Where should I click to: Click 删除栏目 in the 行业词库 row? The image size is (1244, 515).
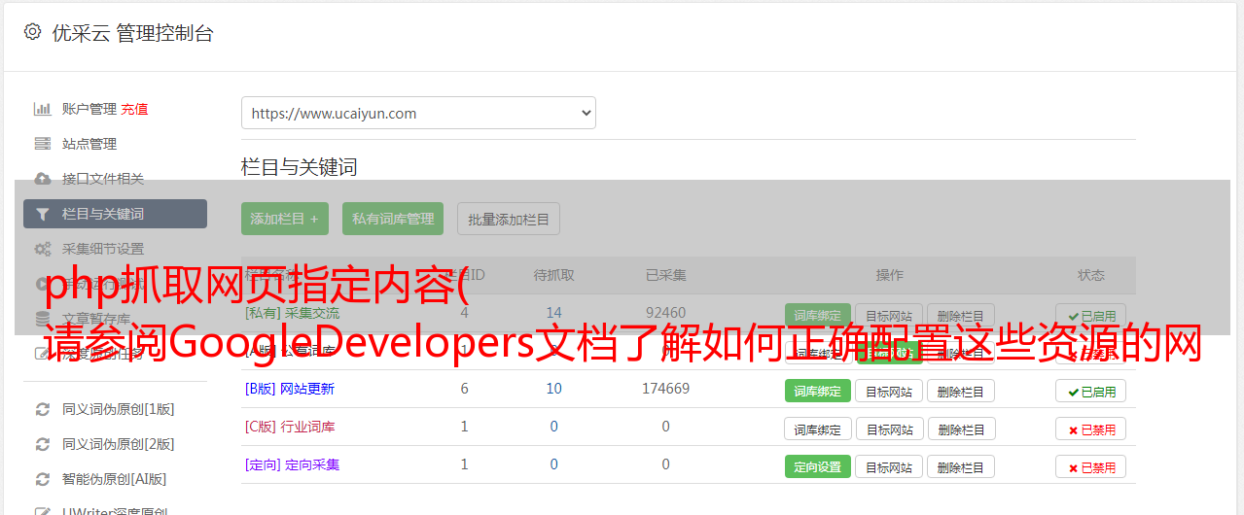click(x=961, y=429)
